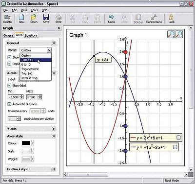Choose -10 to 10 range option
The image size is (195, 184).
point(36,60)
